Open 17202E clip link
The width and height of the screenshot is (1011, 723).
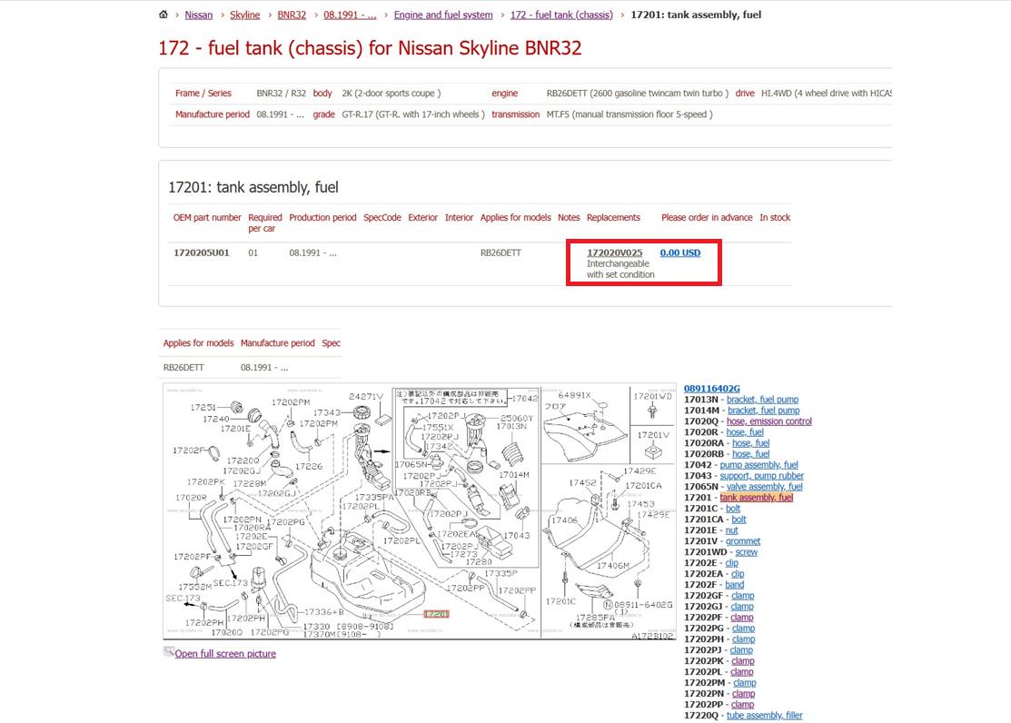click(x=732, y=563)
